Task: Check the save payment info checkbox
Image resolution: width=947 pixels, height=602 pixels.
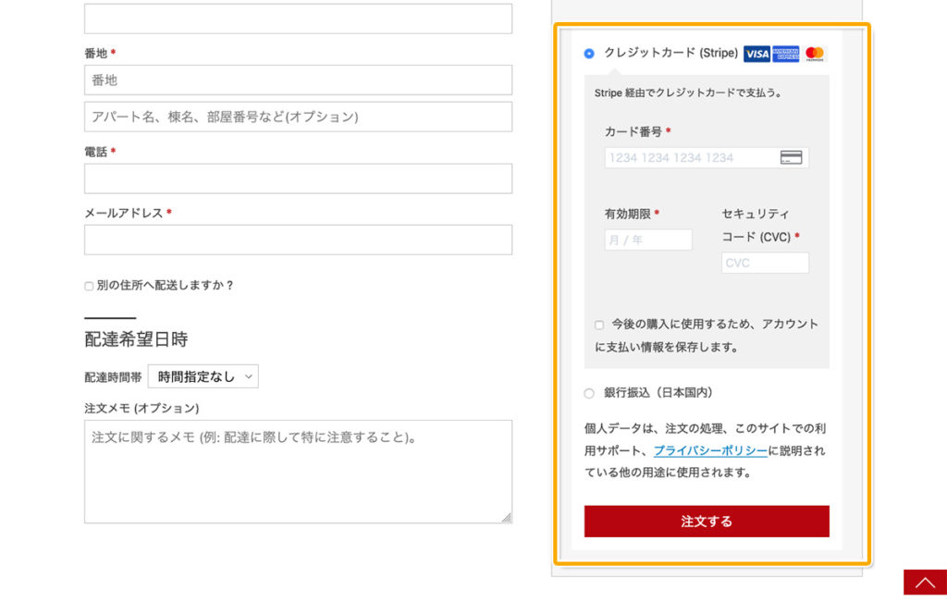Action: pyautogui.click(x=598, y=325)
